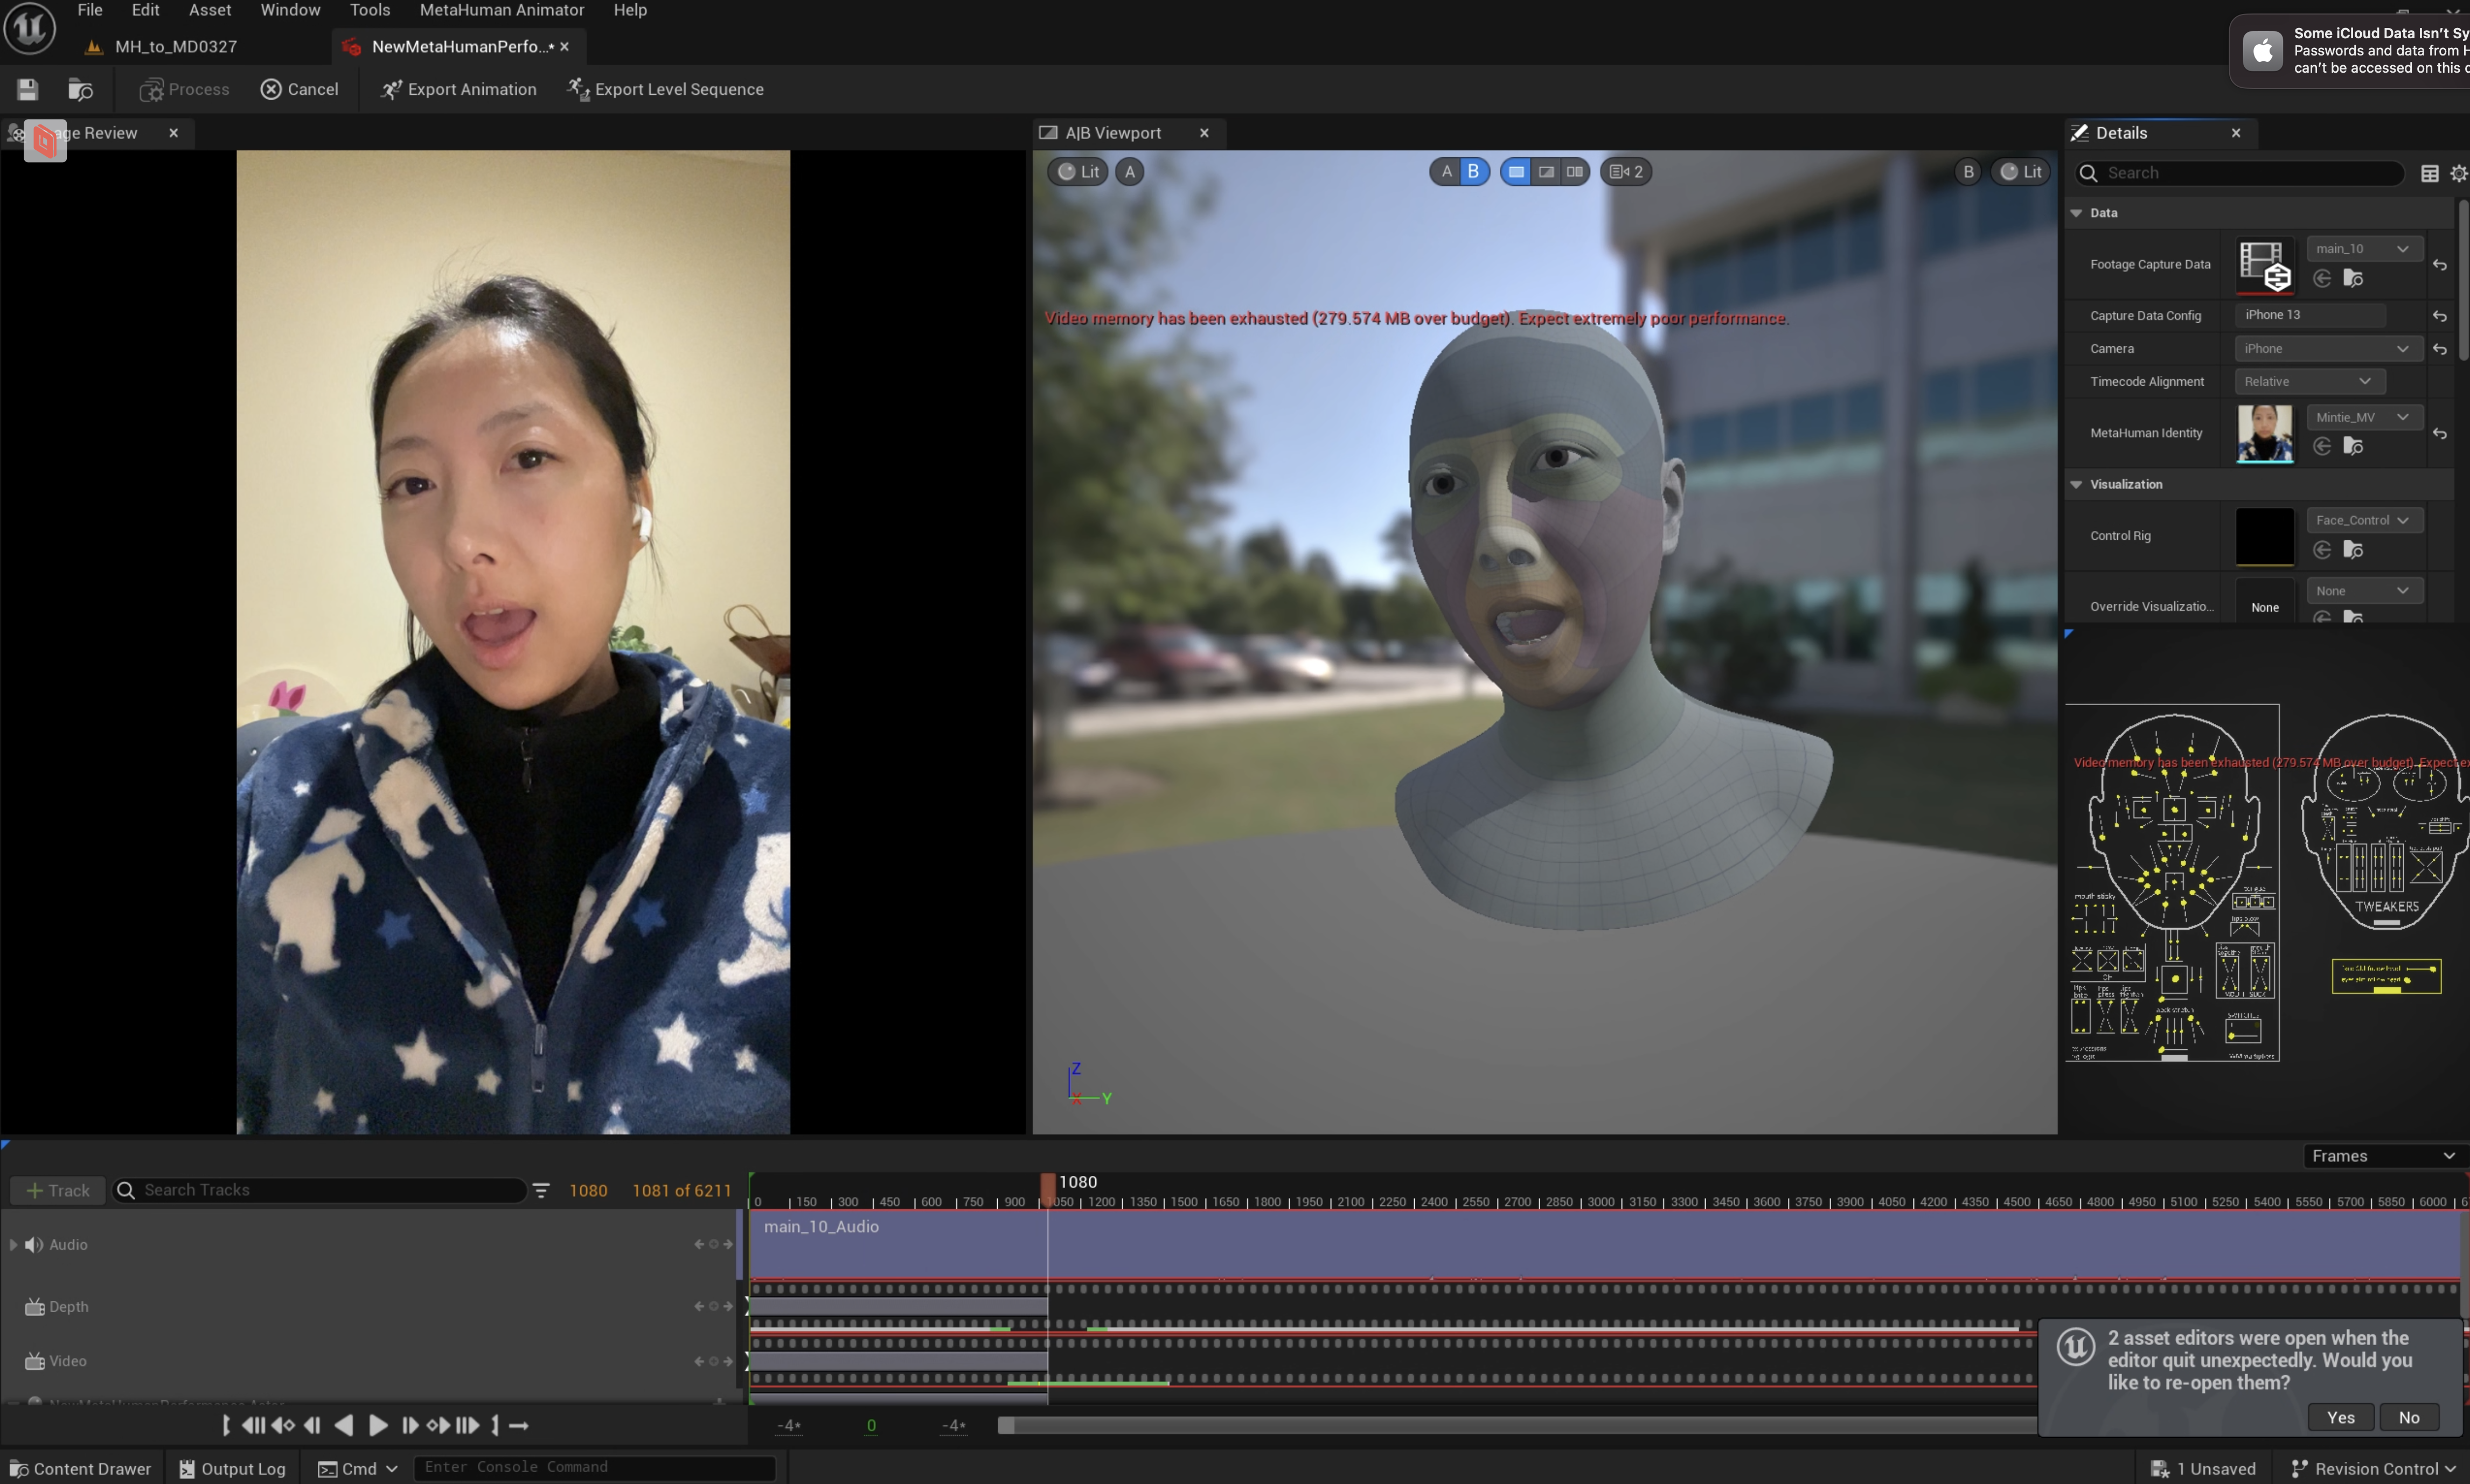Select wipe view mode in viewport
This screenshot has height=1484, width=2470.
[1545, 172]
